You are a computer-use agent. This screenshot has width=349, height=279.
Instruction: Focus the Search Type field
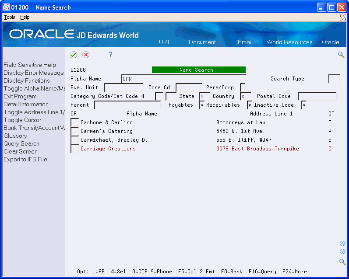click(334, 79)
